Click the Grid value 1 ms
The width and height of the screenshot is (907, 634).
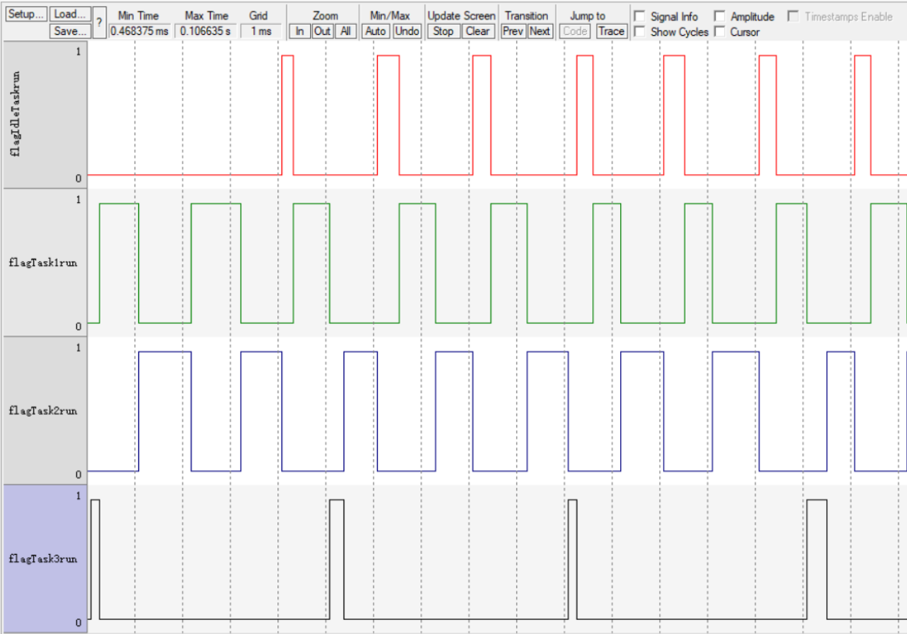(261, 31)
